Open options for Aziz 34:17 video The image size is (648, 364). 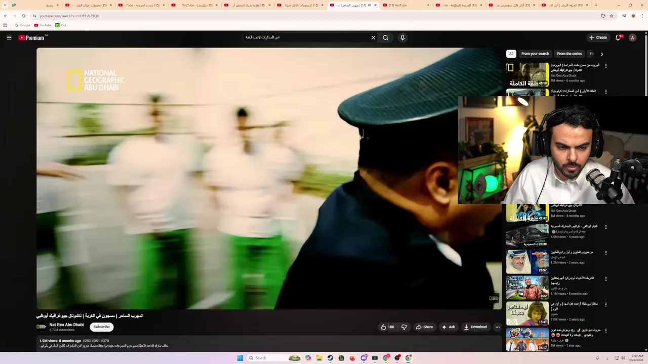pyautogui.click(x=605, y=330)
